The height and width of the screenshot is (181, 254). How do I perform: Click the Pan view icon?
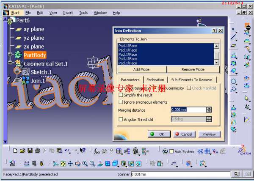[70, 164]
